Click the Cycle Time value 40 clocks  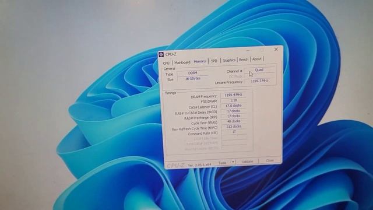234,121
